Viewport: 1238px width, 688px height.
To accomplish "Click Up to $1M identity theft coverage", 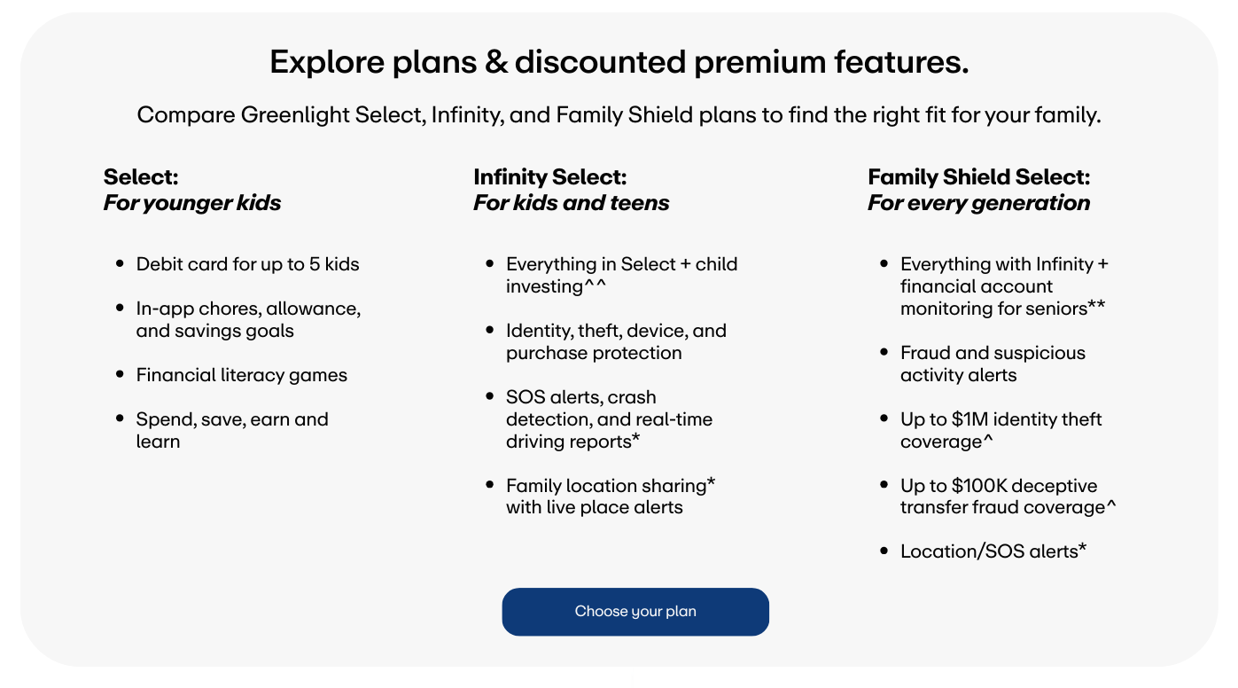I will (x=1001, y=430).
